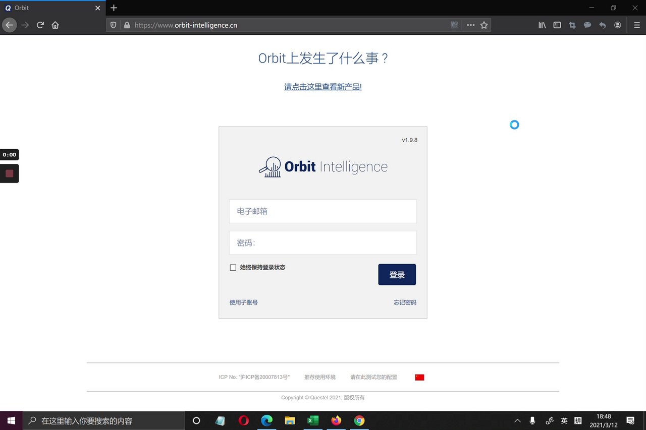
Task: Enable the 始终保持登录状态 checkbox
Action: (x=233, y=268)
